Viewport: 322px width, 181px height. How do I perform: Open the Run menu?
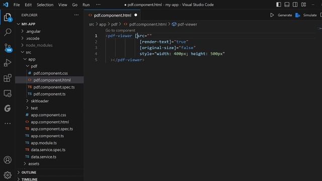pyautogui.click(x=86, y=5)
